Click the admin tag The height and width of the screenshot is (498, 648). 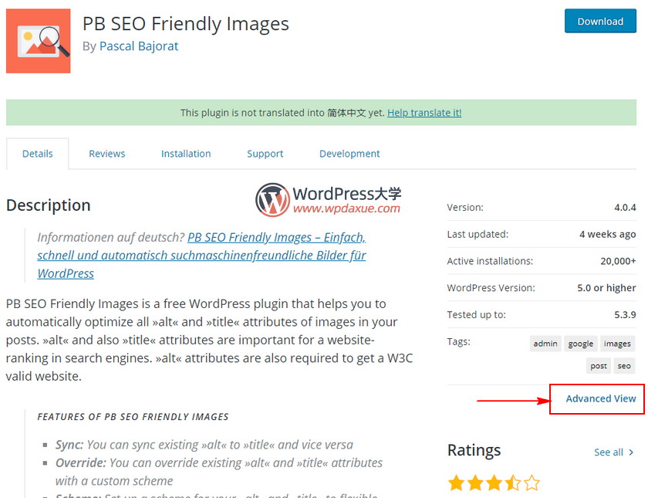545,344
